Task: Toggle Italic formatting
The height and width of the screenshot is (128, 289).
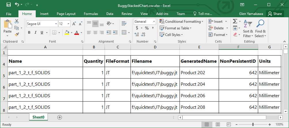Action: click(35, 33)
